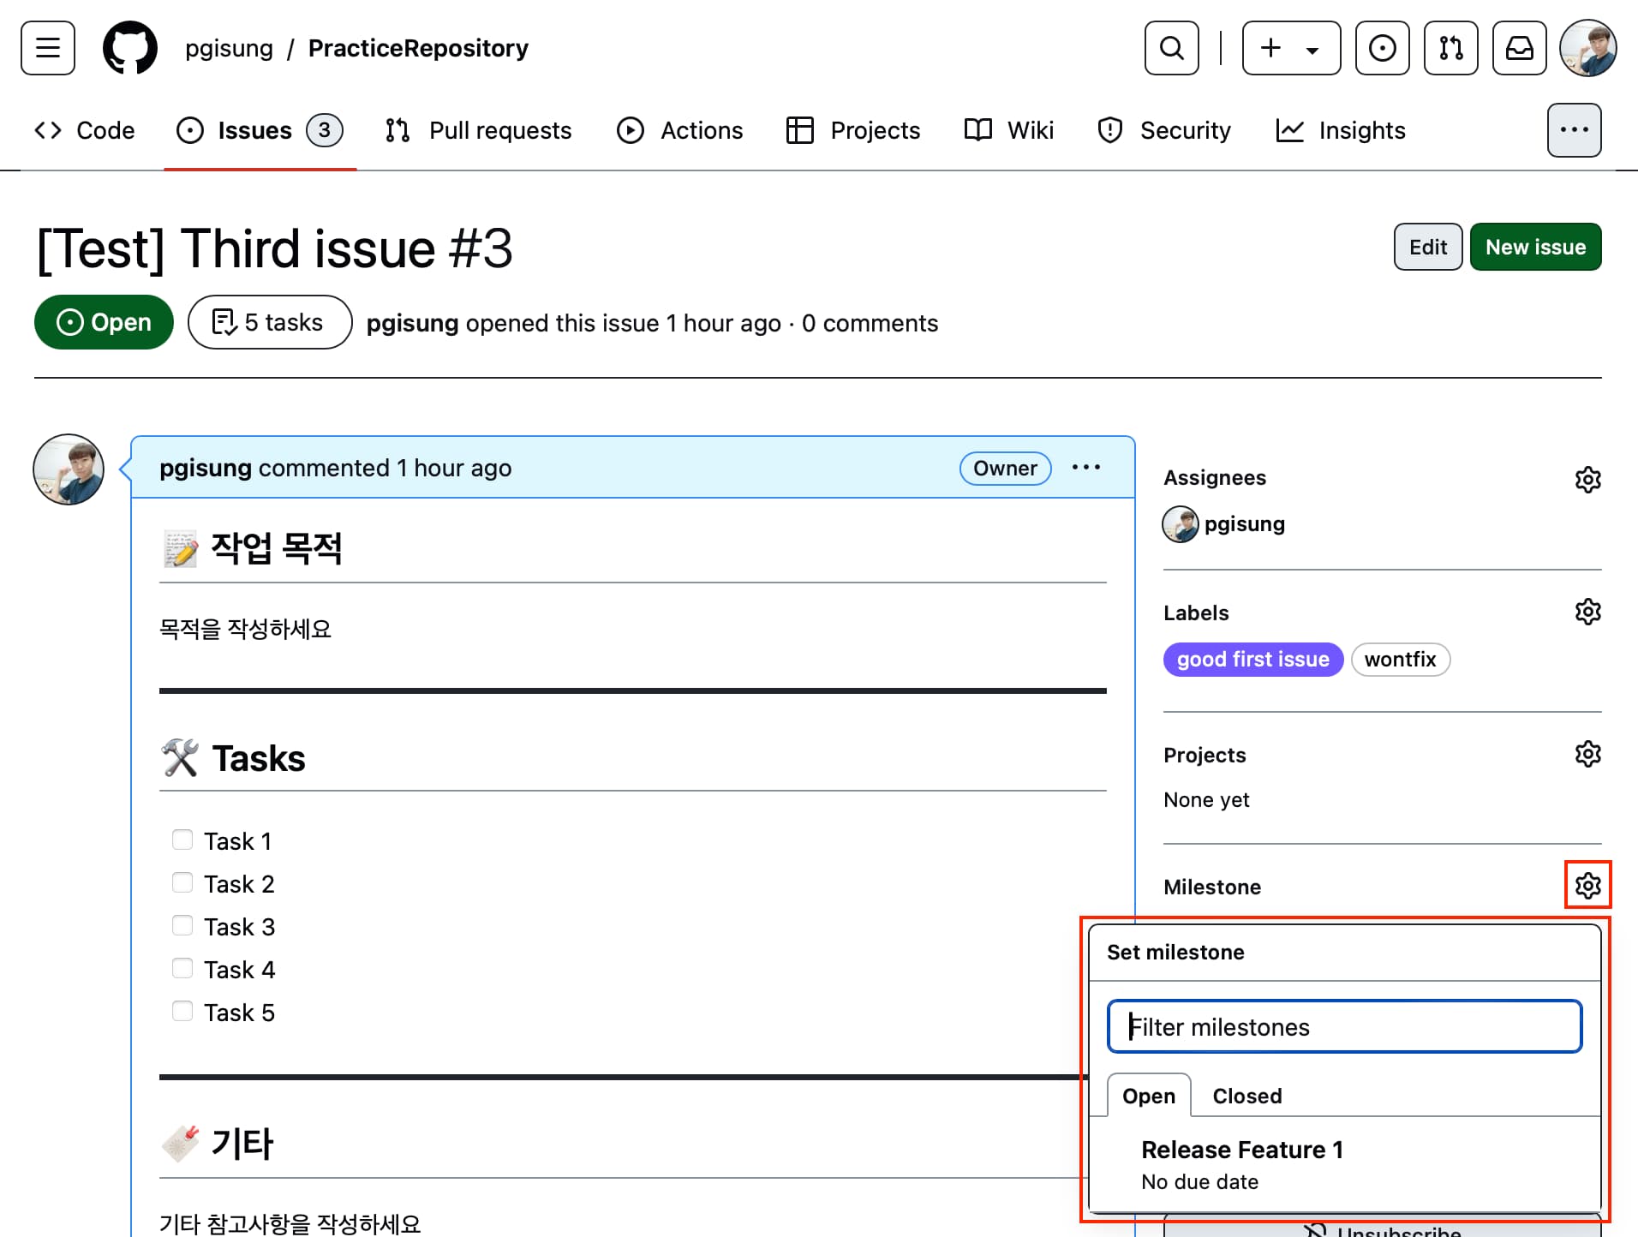Screen dimensions: 1638x1237
Task: Check the Task 5 checkbox
Action: tap(182, 1011)
